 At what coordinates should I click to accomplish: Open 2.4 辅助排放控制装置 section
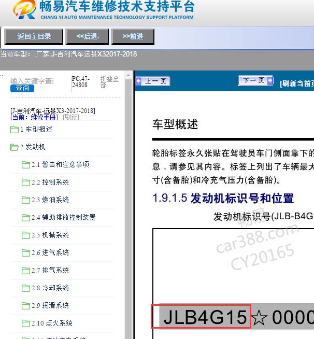tap(64, 218)
